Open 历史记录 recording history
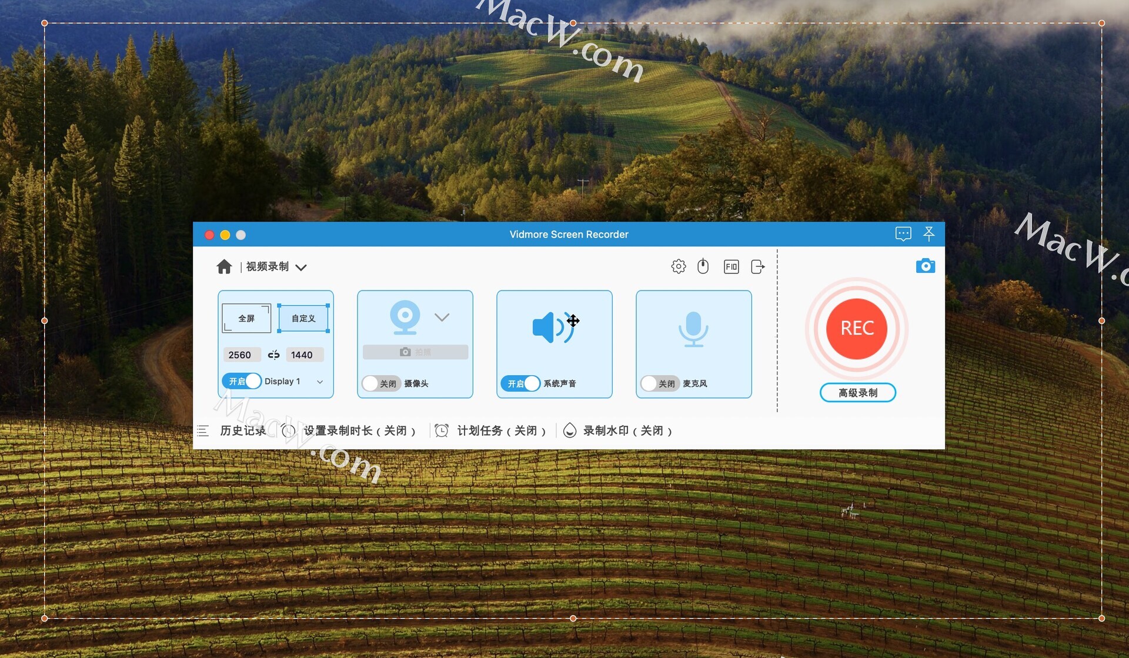1129x658 pixels. [243, 430]
